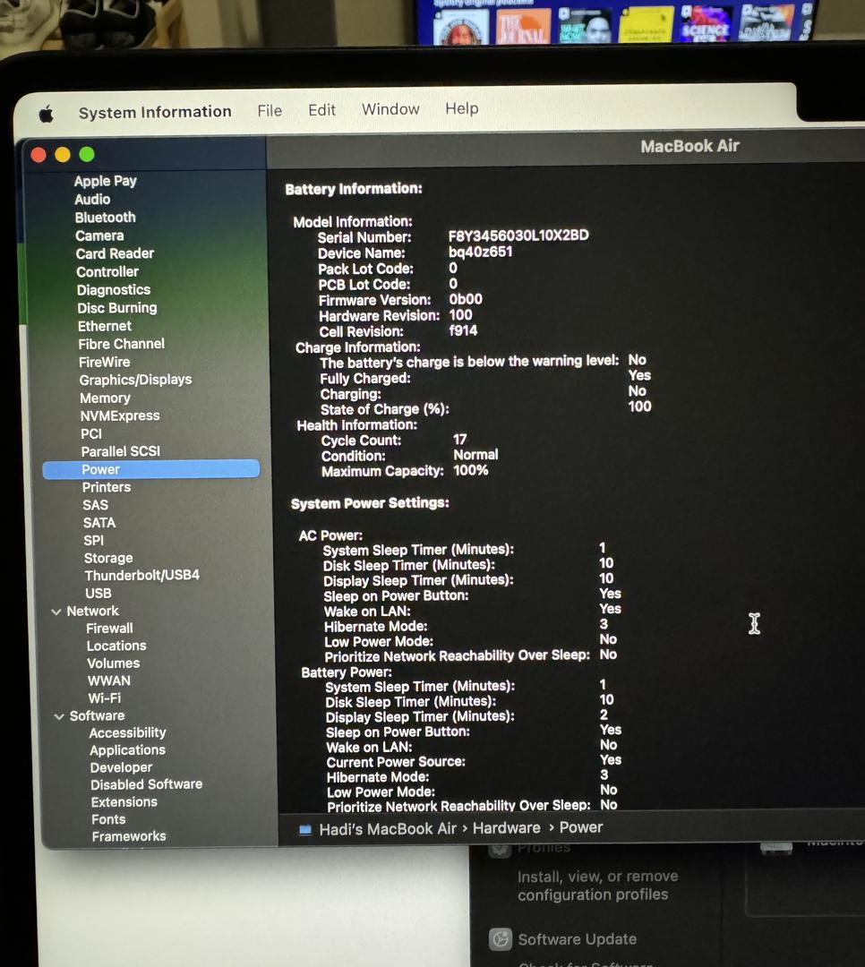Select Parallel SCSI in the sidebar

coord(120,451)
